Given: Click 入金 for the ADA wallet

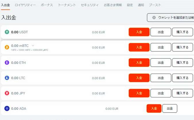Looking at the screenshot, I should click(154, 108).
